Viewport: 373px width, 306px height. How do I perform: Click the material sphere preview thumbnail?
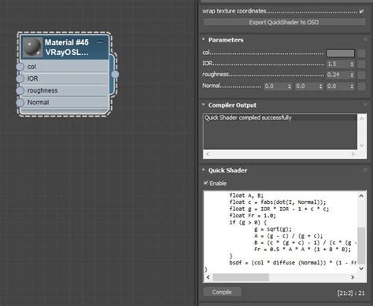(32, 47)
